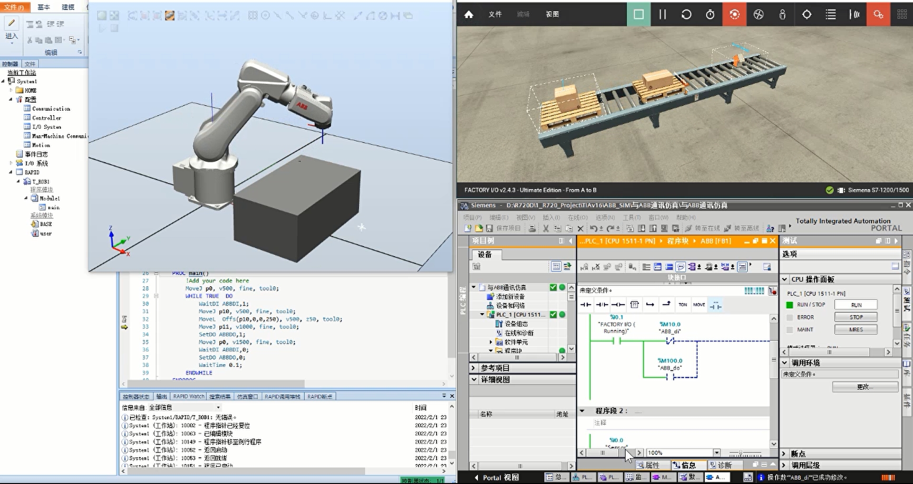
Task: Expand the HOME folder in controller tree
Action: pyautogui.click(x=11, y=90)
